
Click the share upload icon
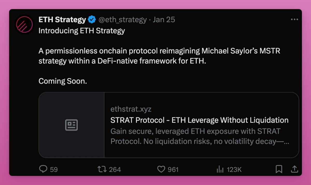coord(294,169)
